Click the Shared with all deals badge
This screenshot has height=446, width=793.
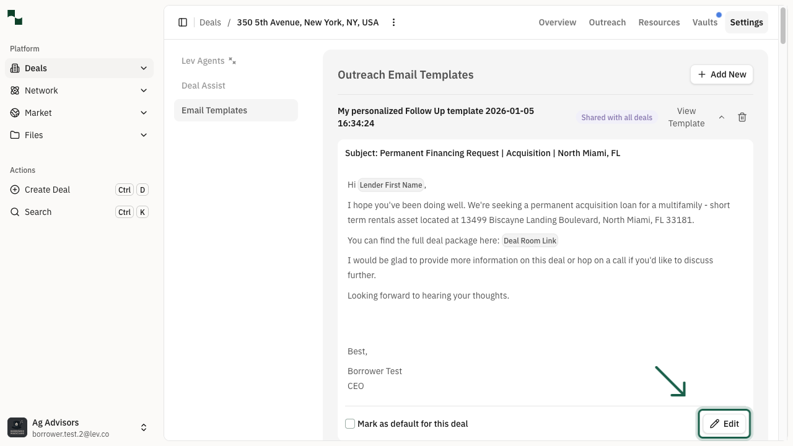point(616,117)
